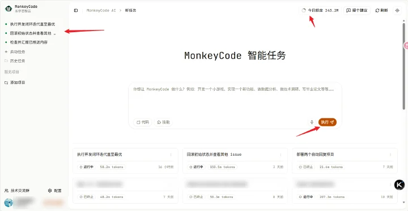408x211 pixels.
Task: Open sidebar task 检查并汇报已推送内容
Action: point(29,42)
